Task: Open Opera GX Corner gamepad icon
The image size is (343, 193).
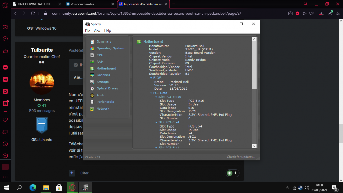Action: pyautogui.click(x=5, y=27)
